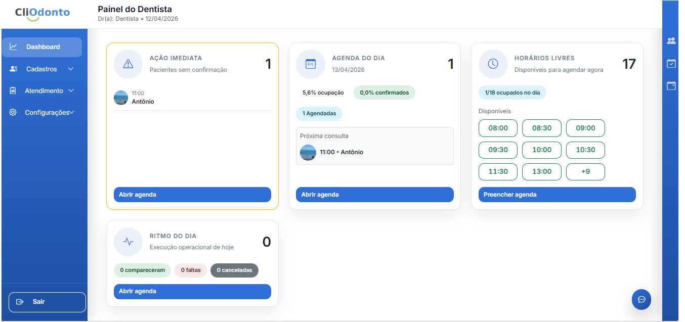Screen dimensions: 685x322
Task: Click the Configurações gear icon
Action: 13,112
